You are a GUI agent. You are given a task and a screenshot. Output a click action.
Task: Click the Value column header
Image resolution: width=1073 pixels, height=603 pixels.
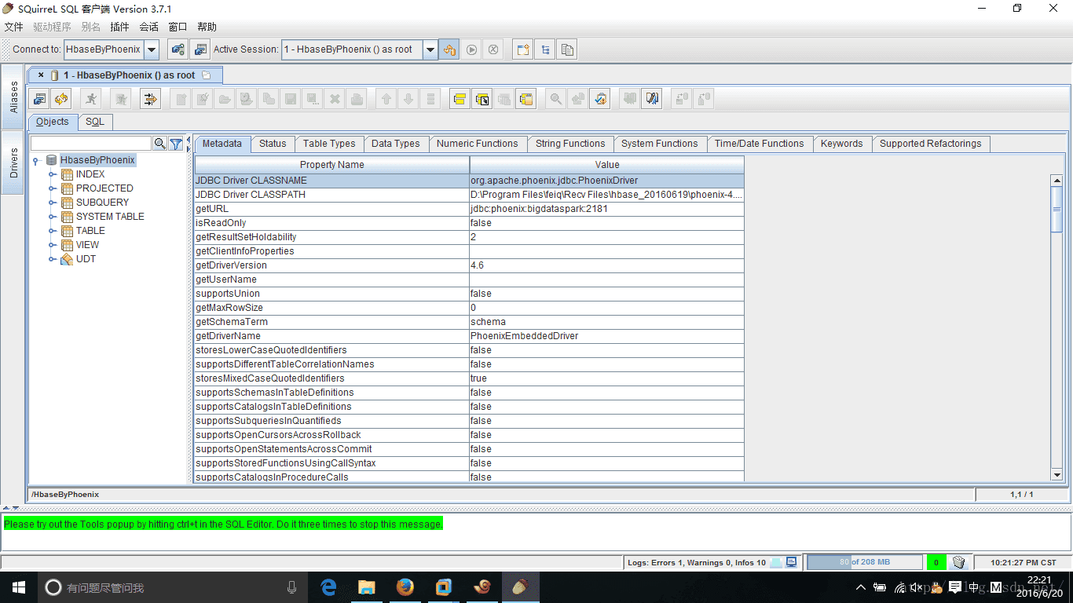coord(607,165)
